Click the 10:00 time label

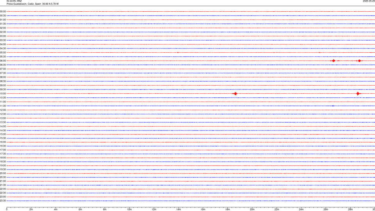3,93
